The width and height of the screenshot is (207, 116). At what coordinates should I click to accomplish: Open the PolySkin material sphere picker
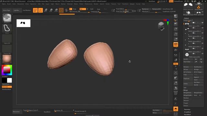(x=7, y=59)
